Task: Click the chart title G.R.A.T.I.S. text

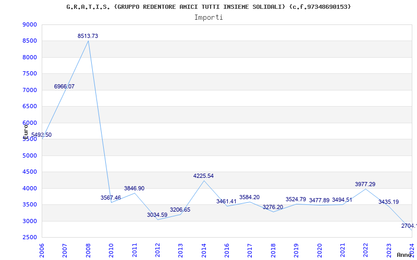Action: (208, 7)
